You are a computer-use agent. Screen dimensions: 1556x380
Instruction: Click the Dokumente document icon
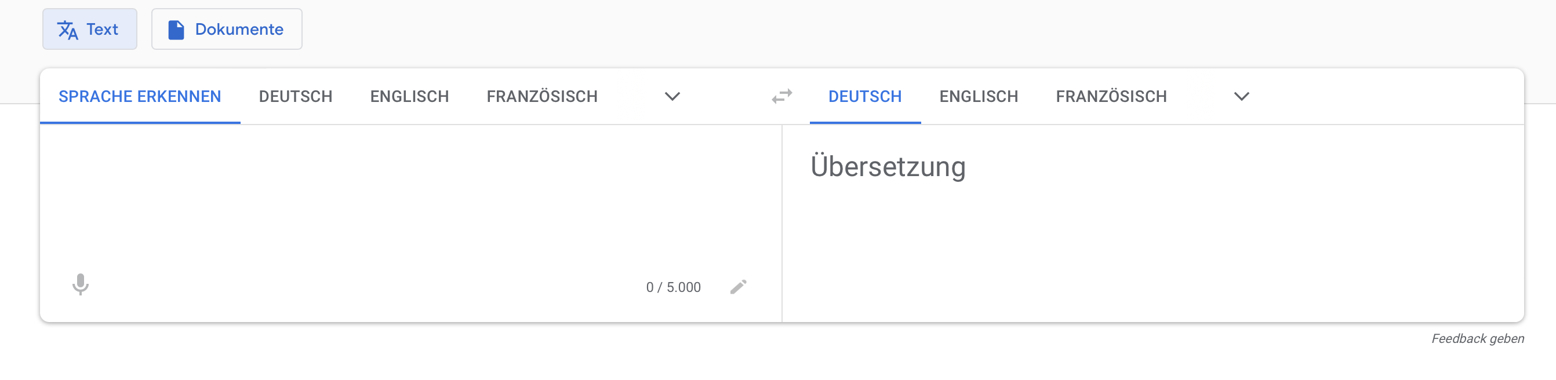coord(176,28)
